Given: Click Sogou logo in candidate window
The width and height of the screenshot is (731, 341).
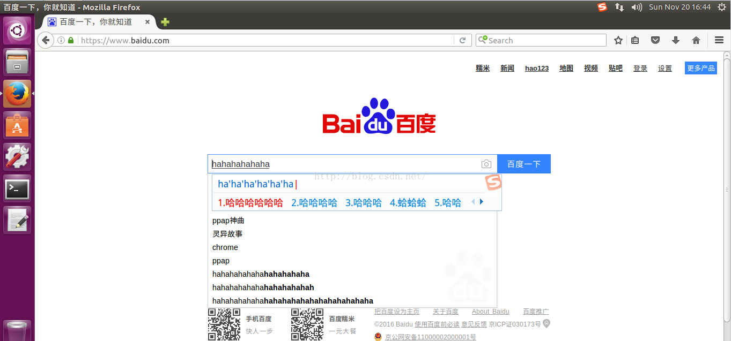Looking at the screenshot, I should pyautogui.click(x=493, y=182).
